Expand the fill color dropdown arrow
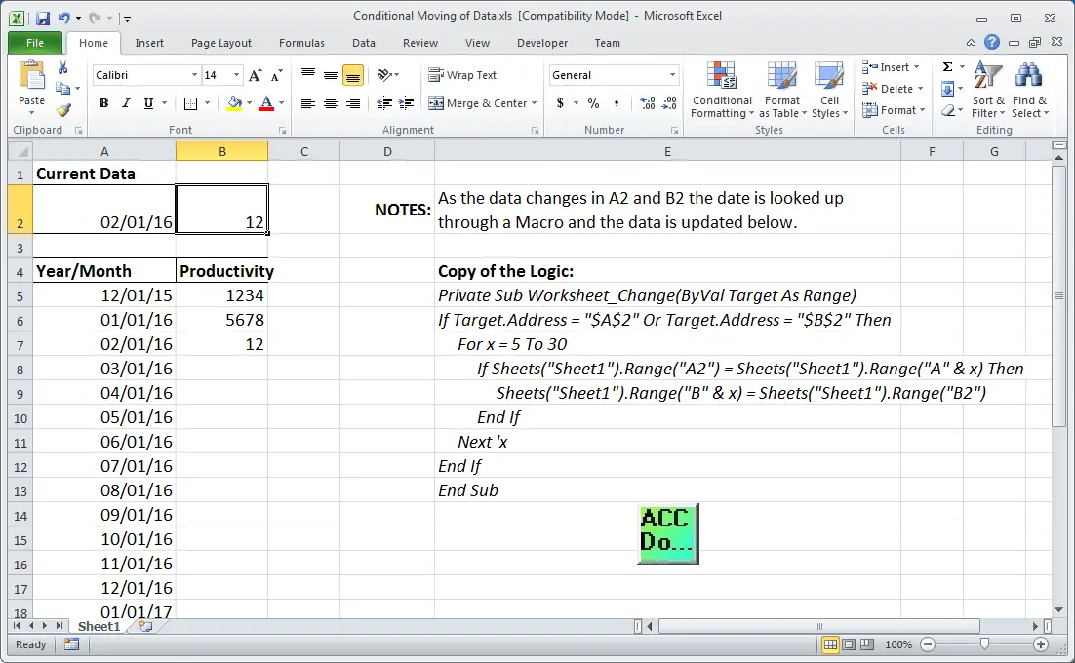Viewport: 1075px width, 663px height. 249,103
